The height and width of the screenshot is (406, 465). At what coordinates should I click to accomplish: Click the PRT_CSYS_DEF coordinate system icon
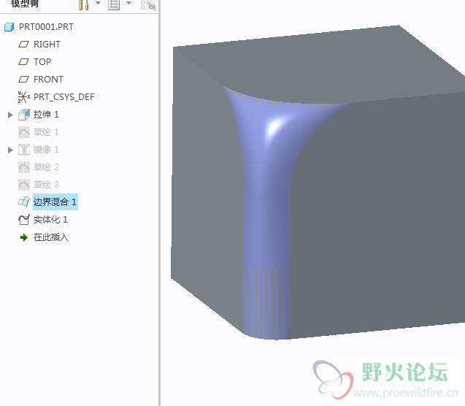(x=23, y=97)
